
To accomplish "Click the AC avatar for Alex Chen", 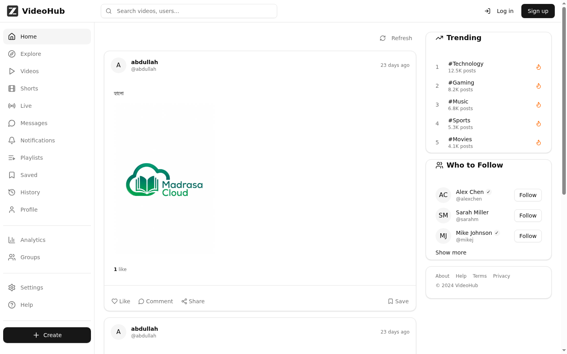I will point(443,195).
